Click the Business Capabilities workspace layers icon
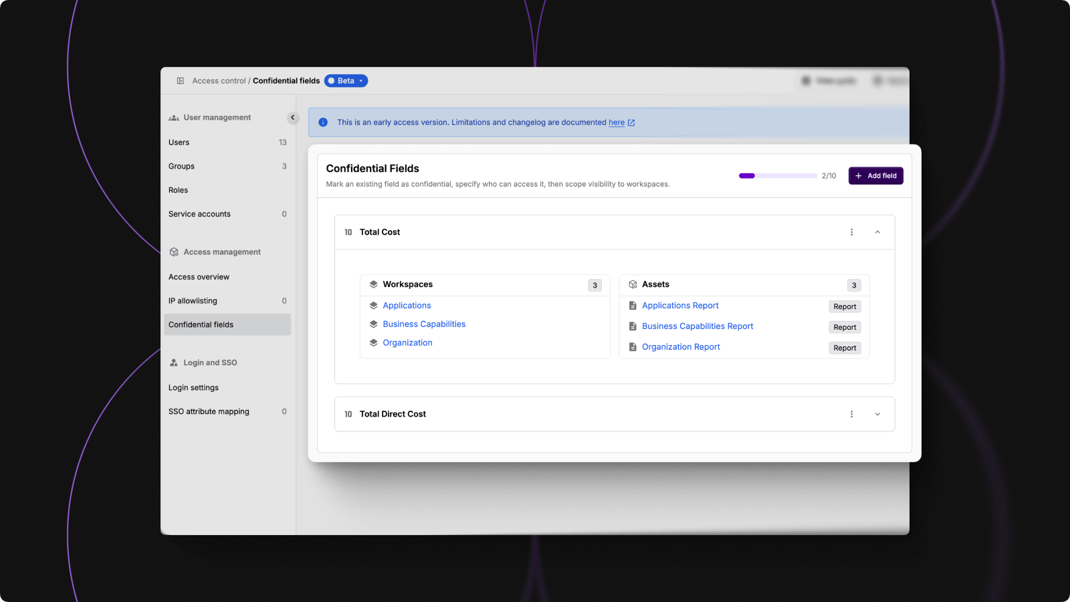This screenshot has width=1070, height=602. tap(374, 324)
